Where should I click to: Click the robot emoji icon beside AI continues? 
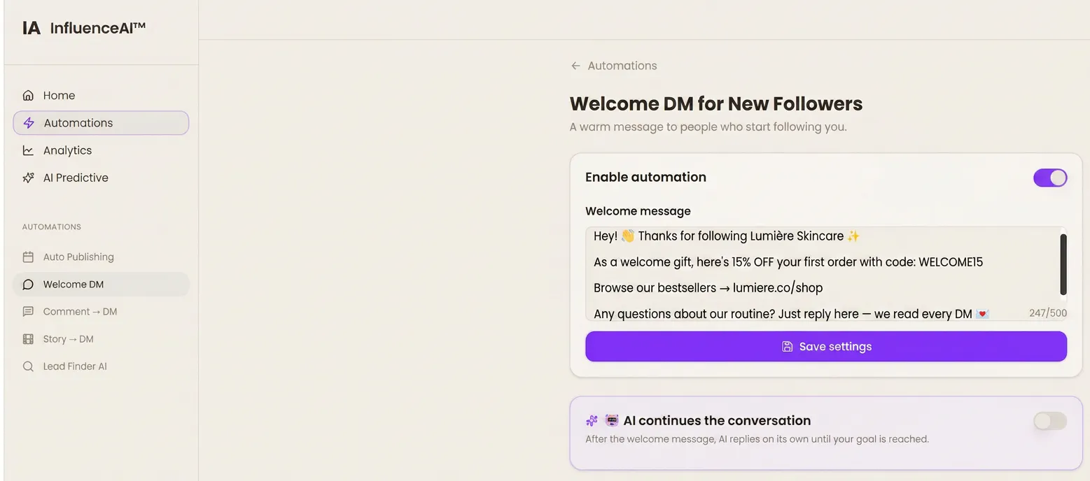coord(612,421)
